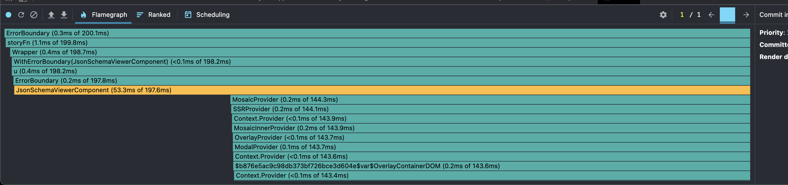Select the blue commit bar

click(x=727, y=15)
